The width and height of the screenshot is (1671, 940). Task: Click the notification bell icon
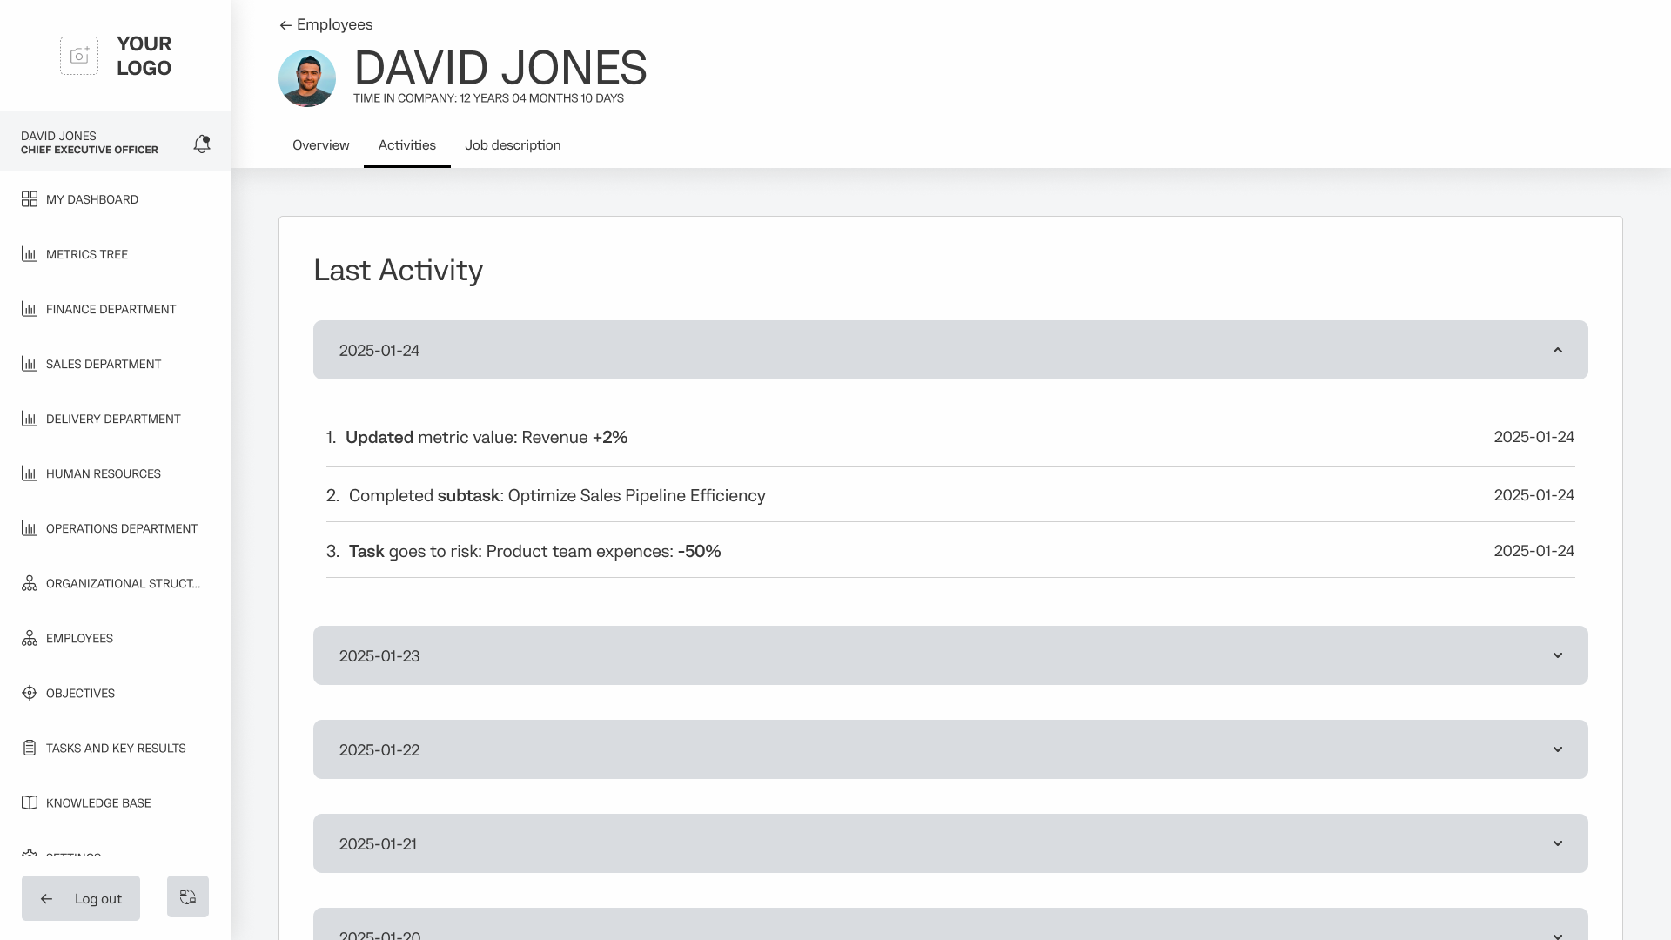202,144
